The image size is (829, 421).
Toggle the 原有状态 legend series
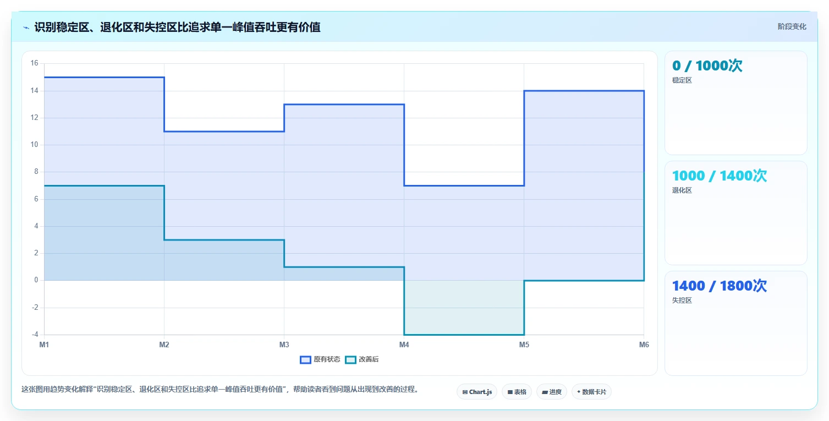pos(320,359)
